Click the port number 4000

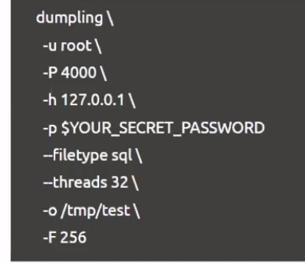[x=76, y=73]
